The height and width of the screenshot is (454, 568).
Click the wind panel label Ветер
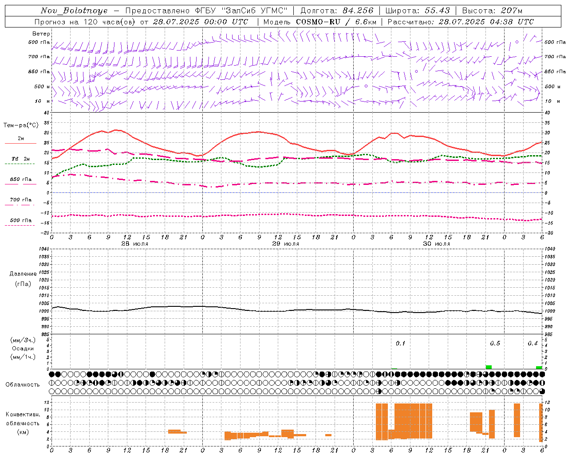41,34
